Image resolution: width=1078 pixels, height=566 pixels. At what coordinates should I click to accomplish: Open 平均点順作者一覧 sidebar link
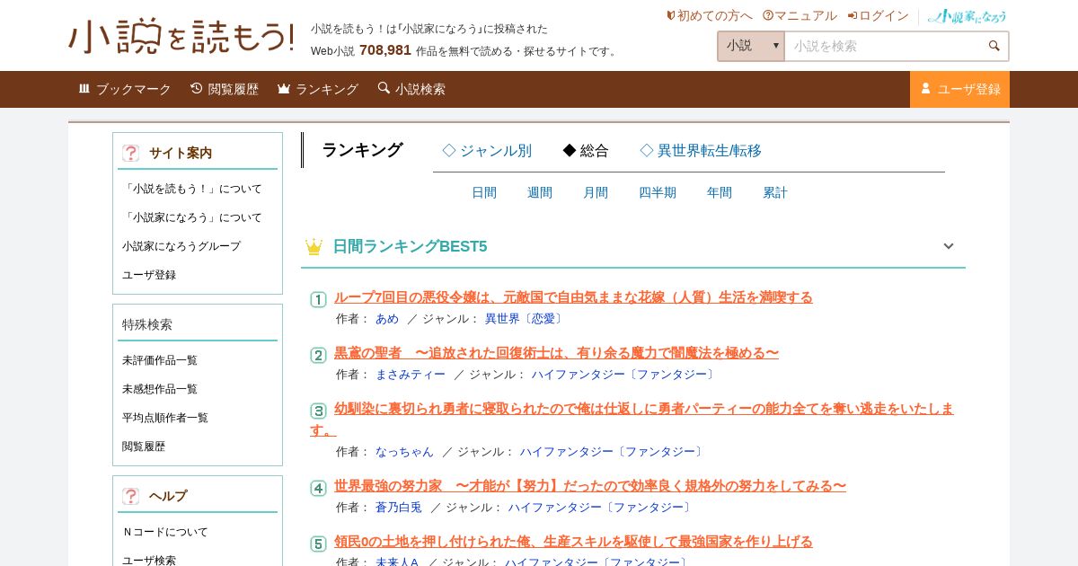(165, 418)
